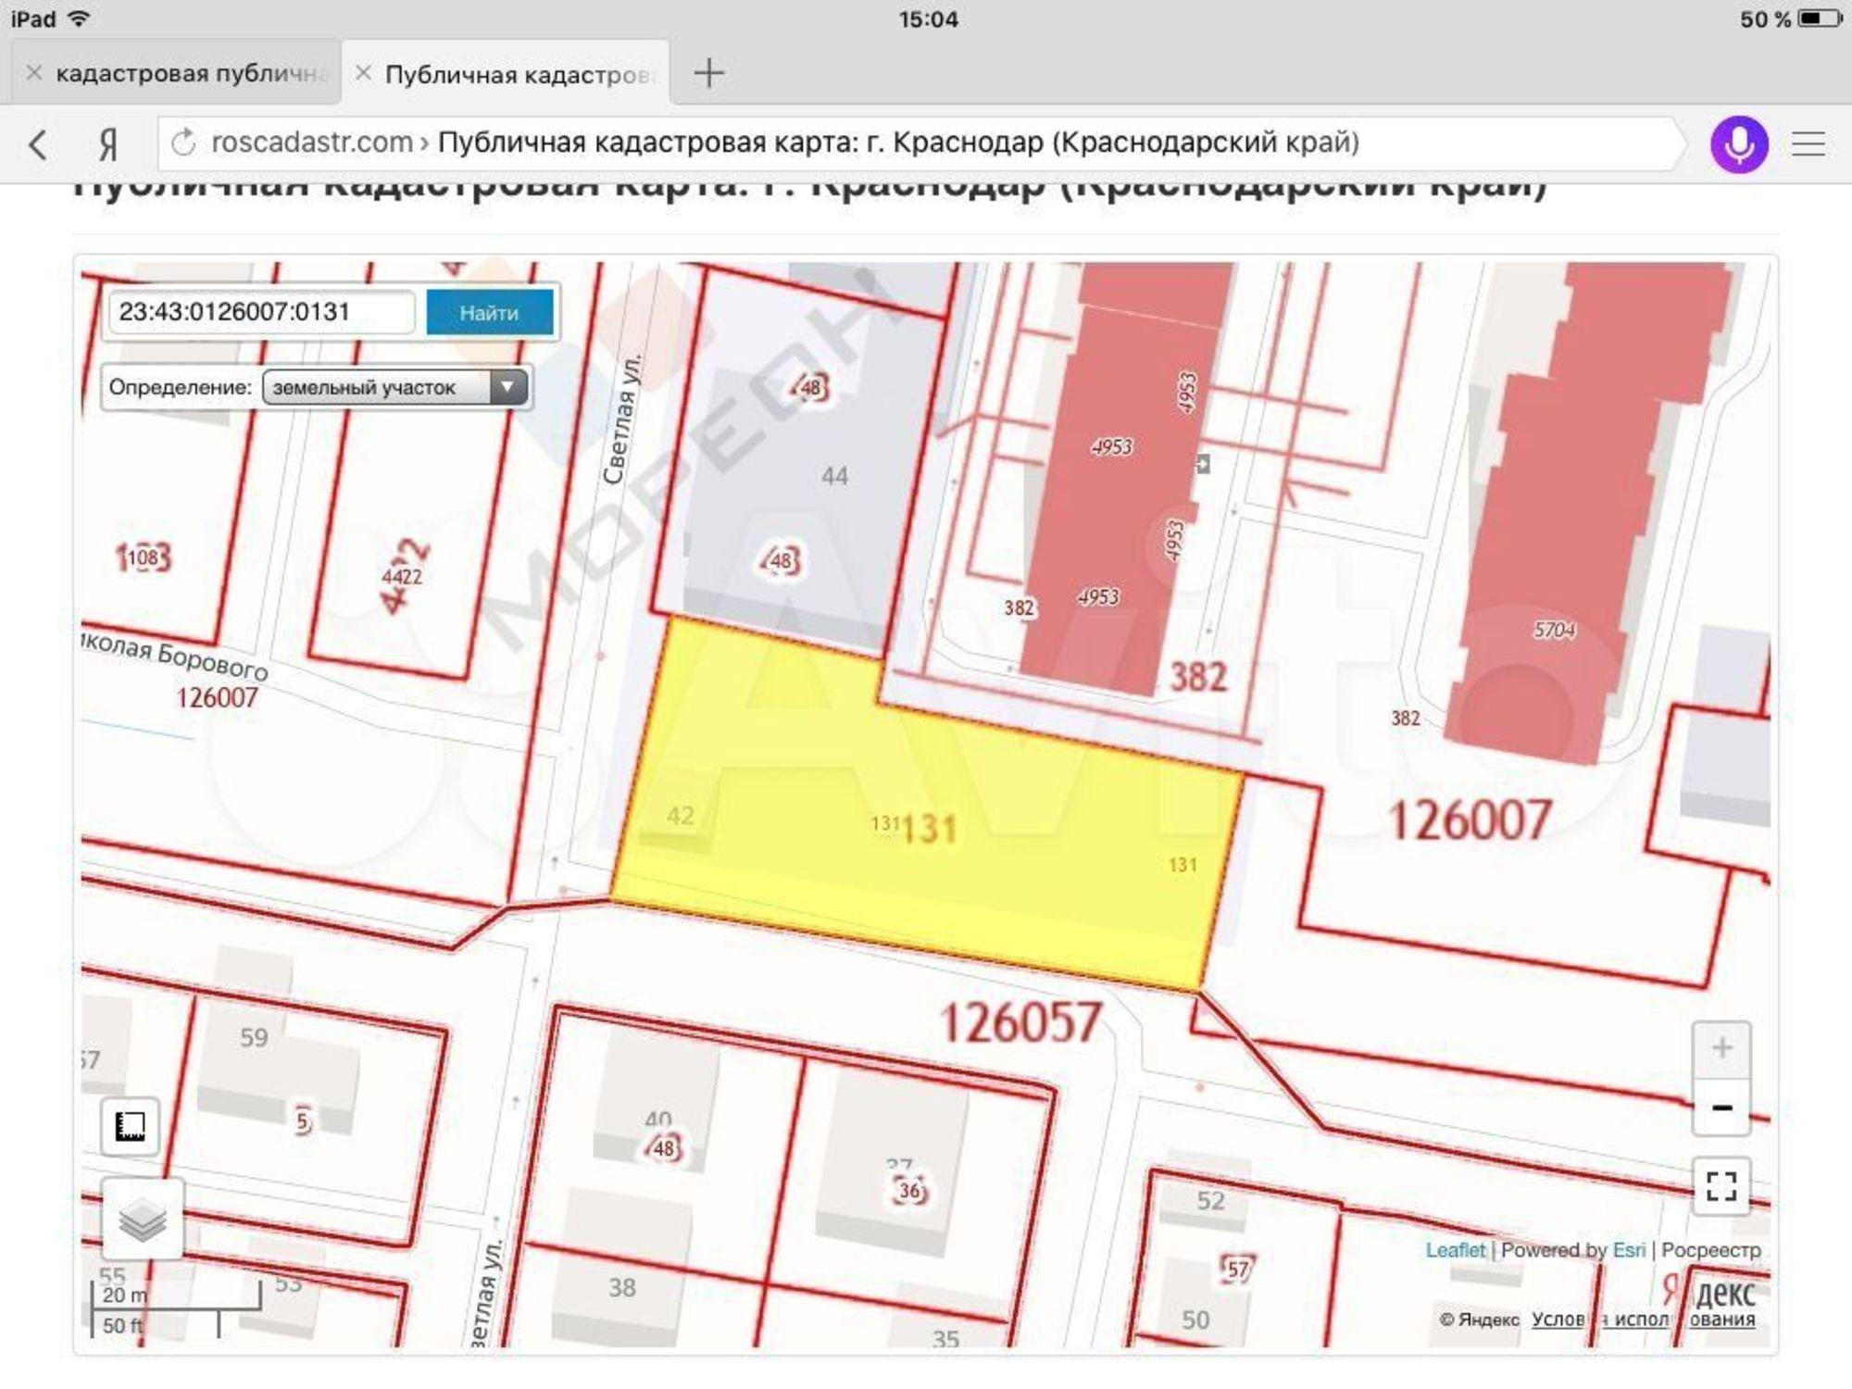The width and height of the screenshot is (1852, 1389).
Task: Start voice search with the purple microphone
Action: click(x=1739, y=144)
